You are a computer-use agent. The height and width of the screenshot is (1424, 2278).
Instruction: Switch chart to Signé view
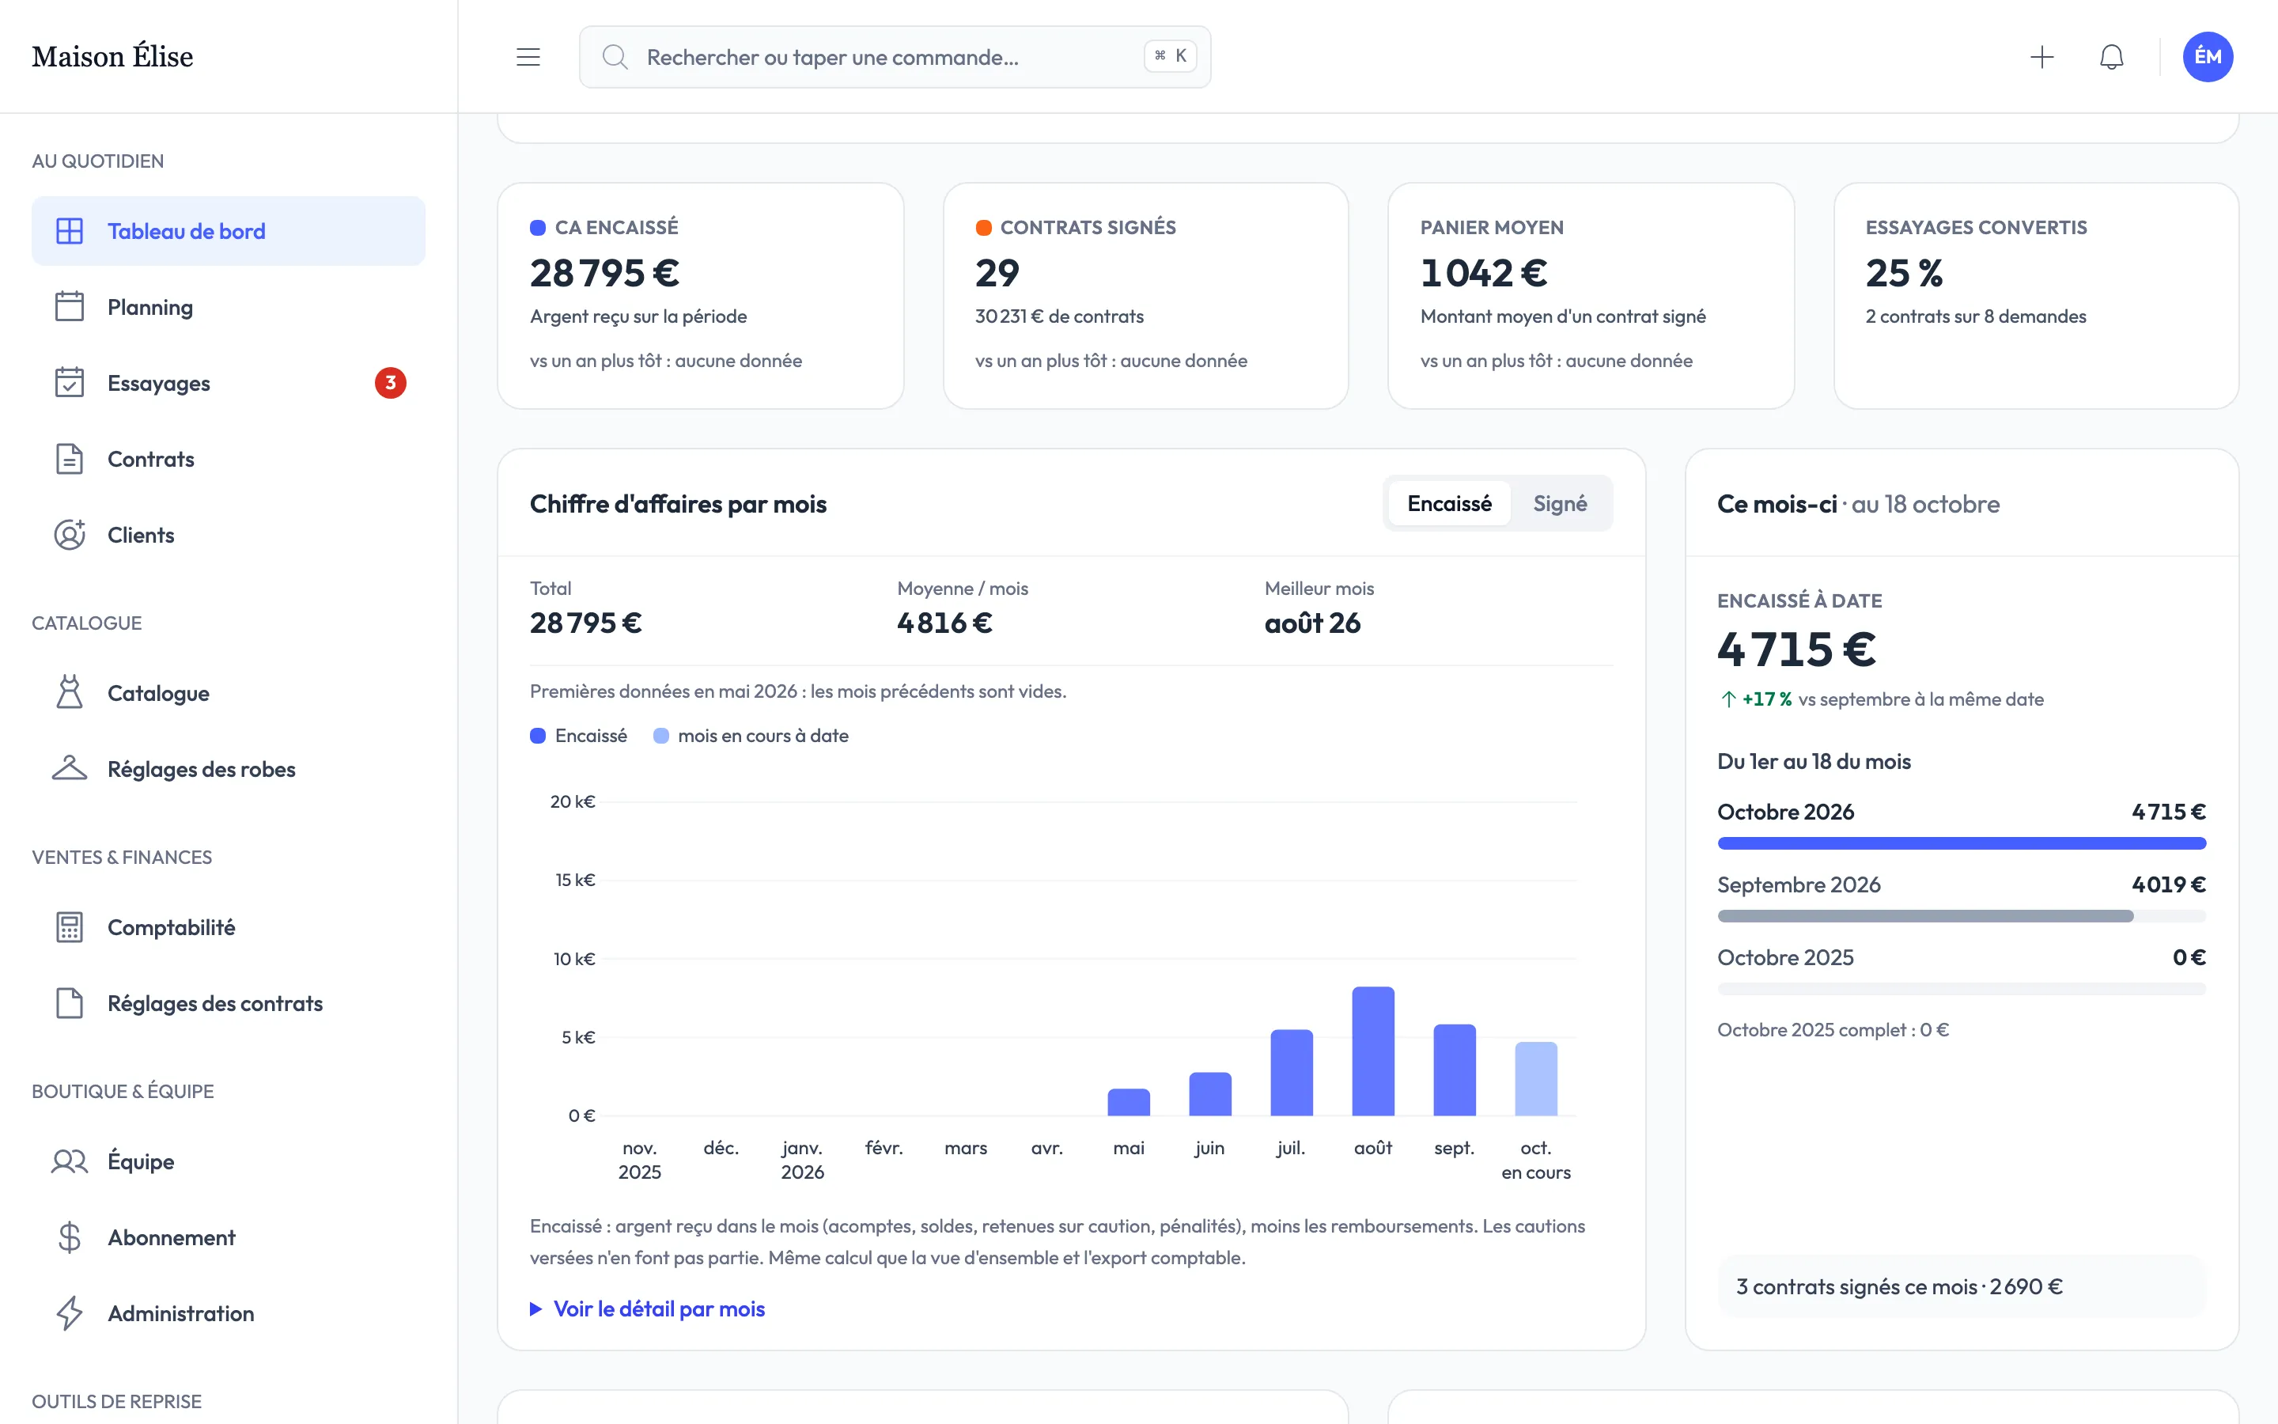pyautogui.click(x=1560, y=504)
